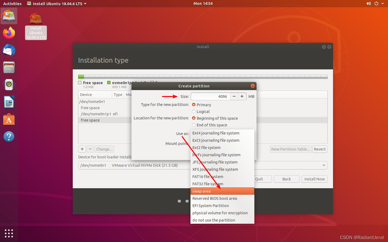
Task: Choose btrfs journaling file system
Action: [222, 155]
